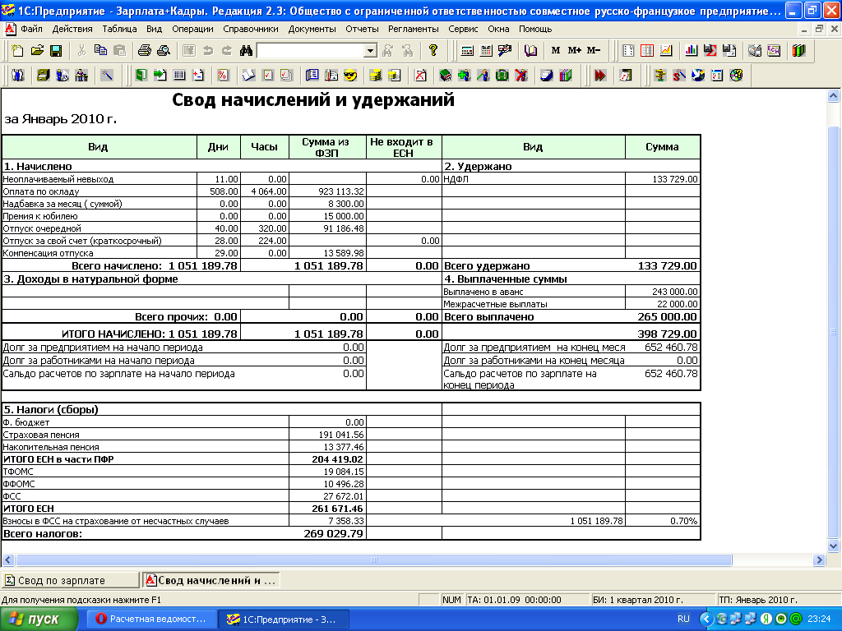Image resolution: width=842 pixels, height=631 pixels.
Task: Click the red X remove employee icon
Action: 520,75
